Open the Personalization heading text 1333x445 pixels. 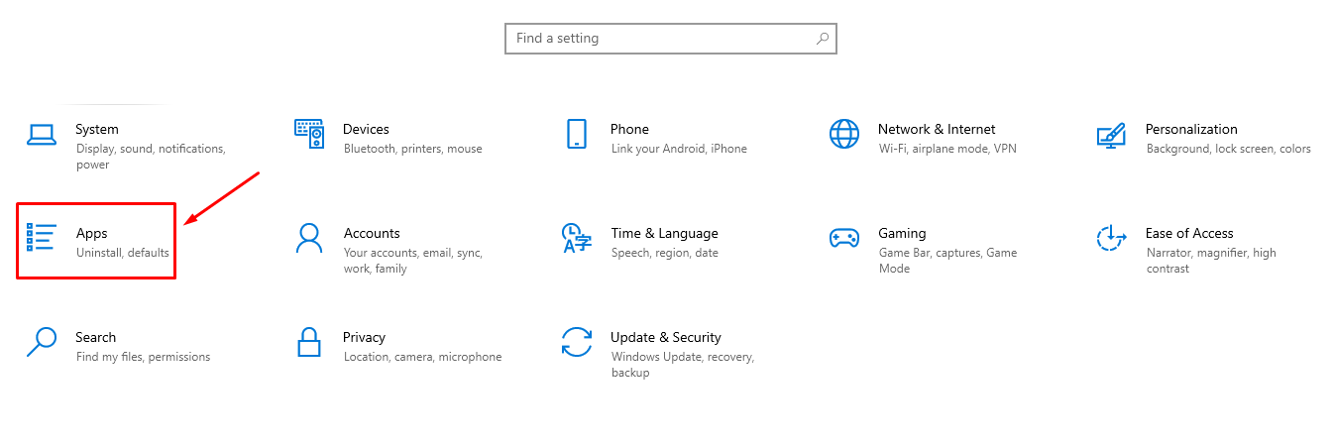1191,129
